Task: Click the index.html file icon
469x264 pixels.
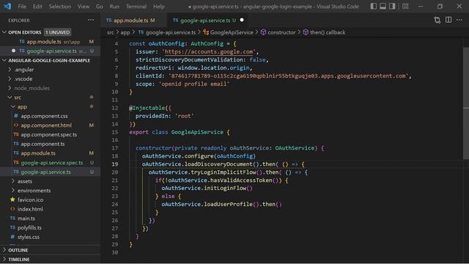Action: coord(12,208)
